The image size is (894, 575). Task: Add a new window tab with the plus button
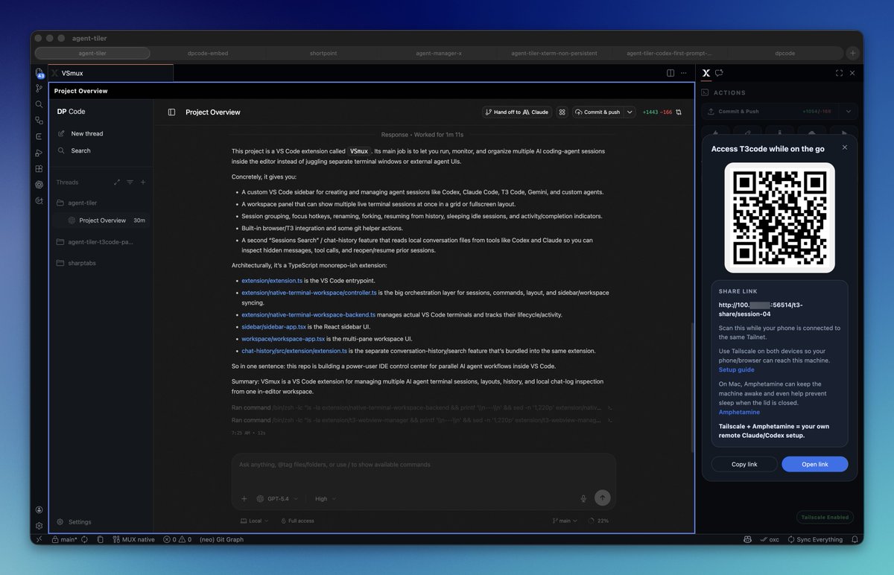click(853, 53)
